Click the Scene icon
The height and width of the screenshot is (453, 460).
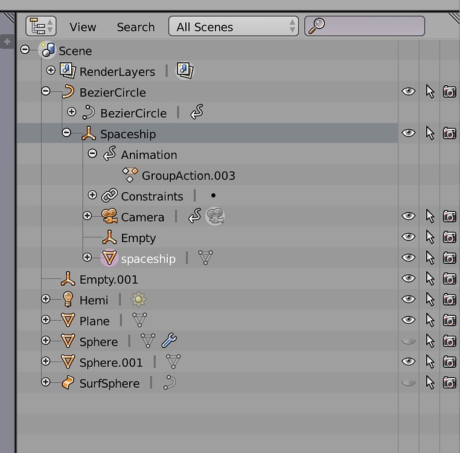point(48,50)
